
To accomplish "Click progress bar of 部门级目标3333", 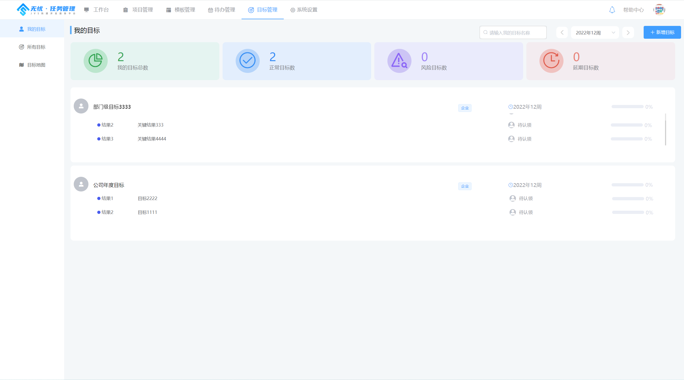I will pos(627,107).
